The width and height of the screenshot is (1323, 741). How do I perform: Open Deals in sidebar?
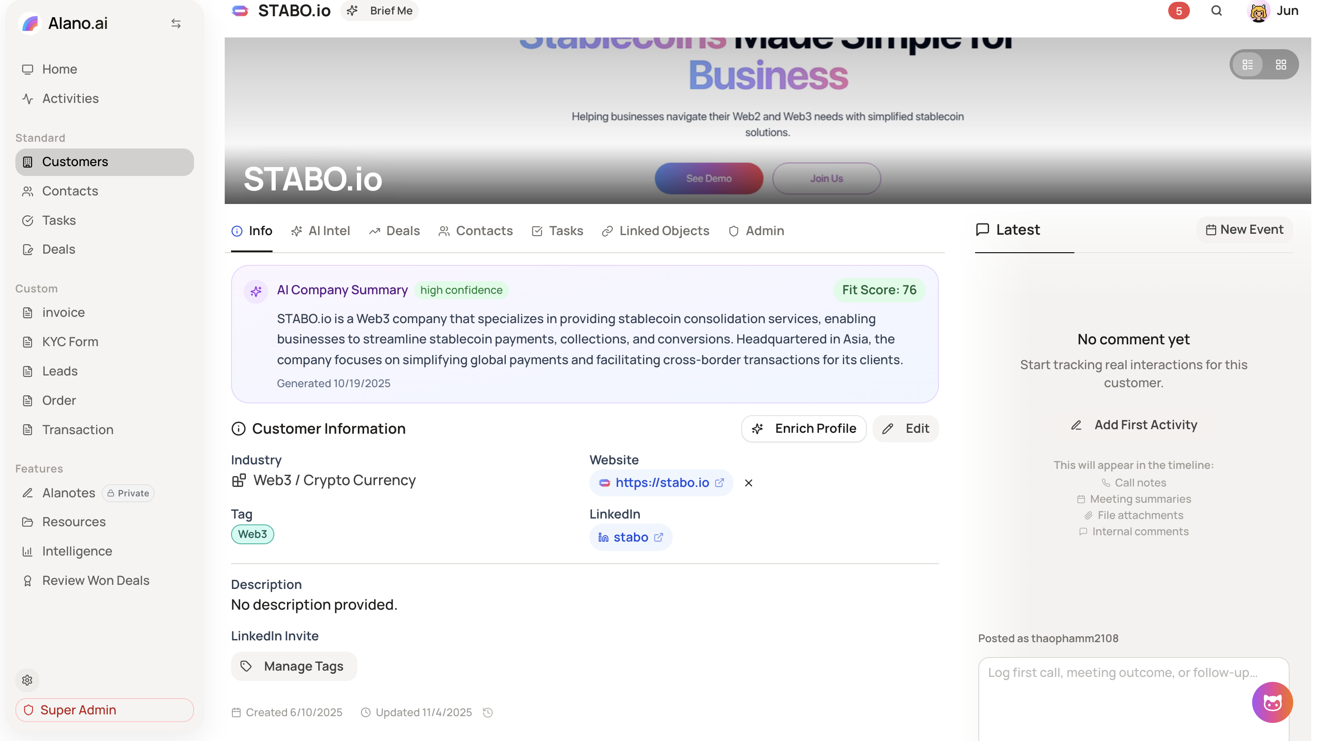tap(104, 249)
